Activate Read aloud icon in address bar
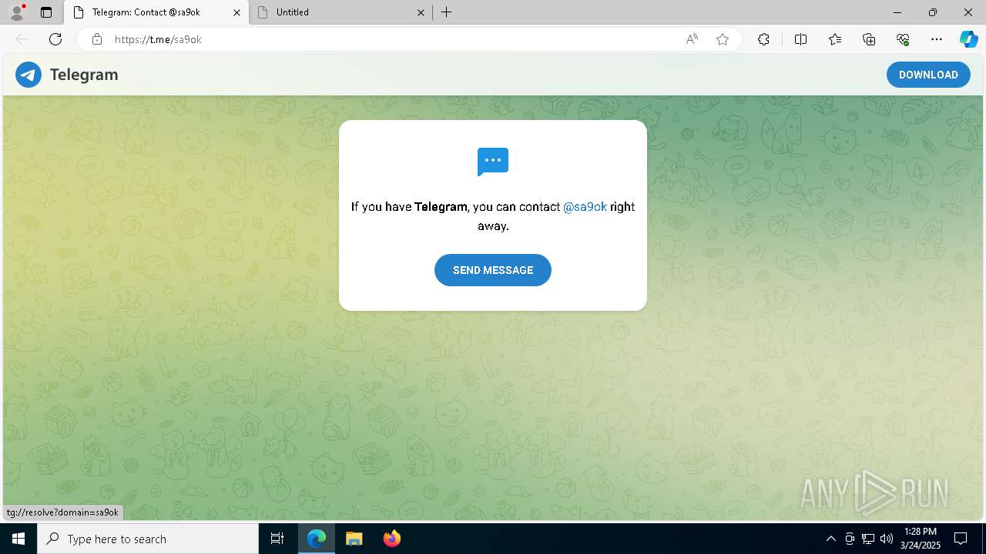 click(692, 39)
